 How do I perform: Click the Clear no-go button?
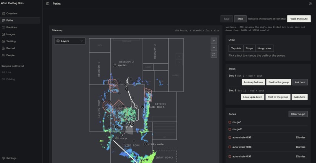298,114
